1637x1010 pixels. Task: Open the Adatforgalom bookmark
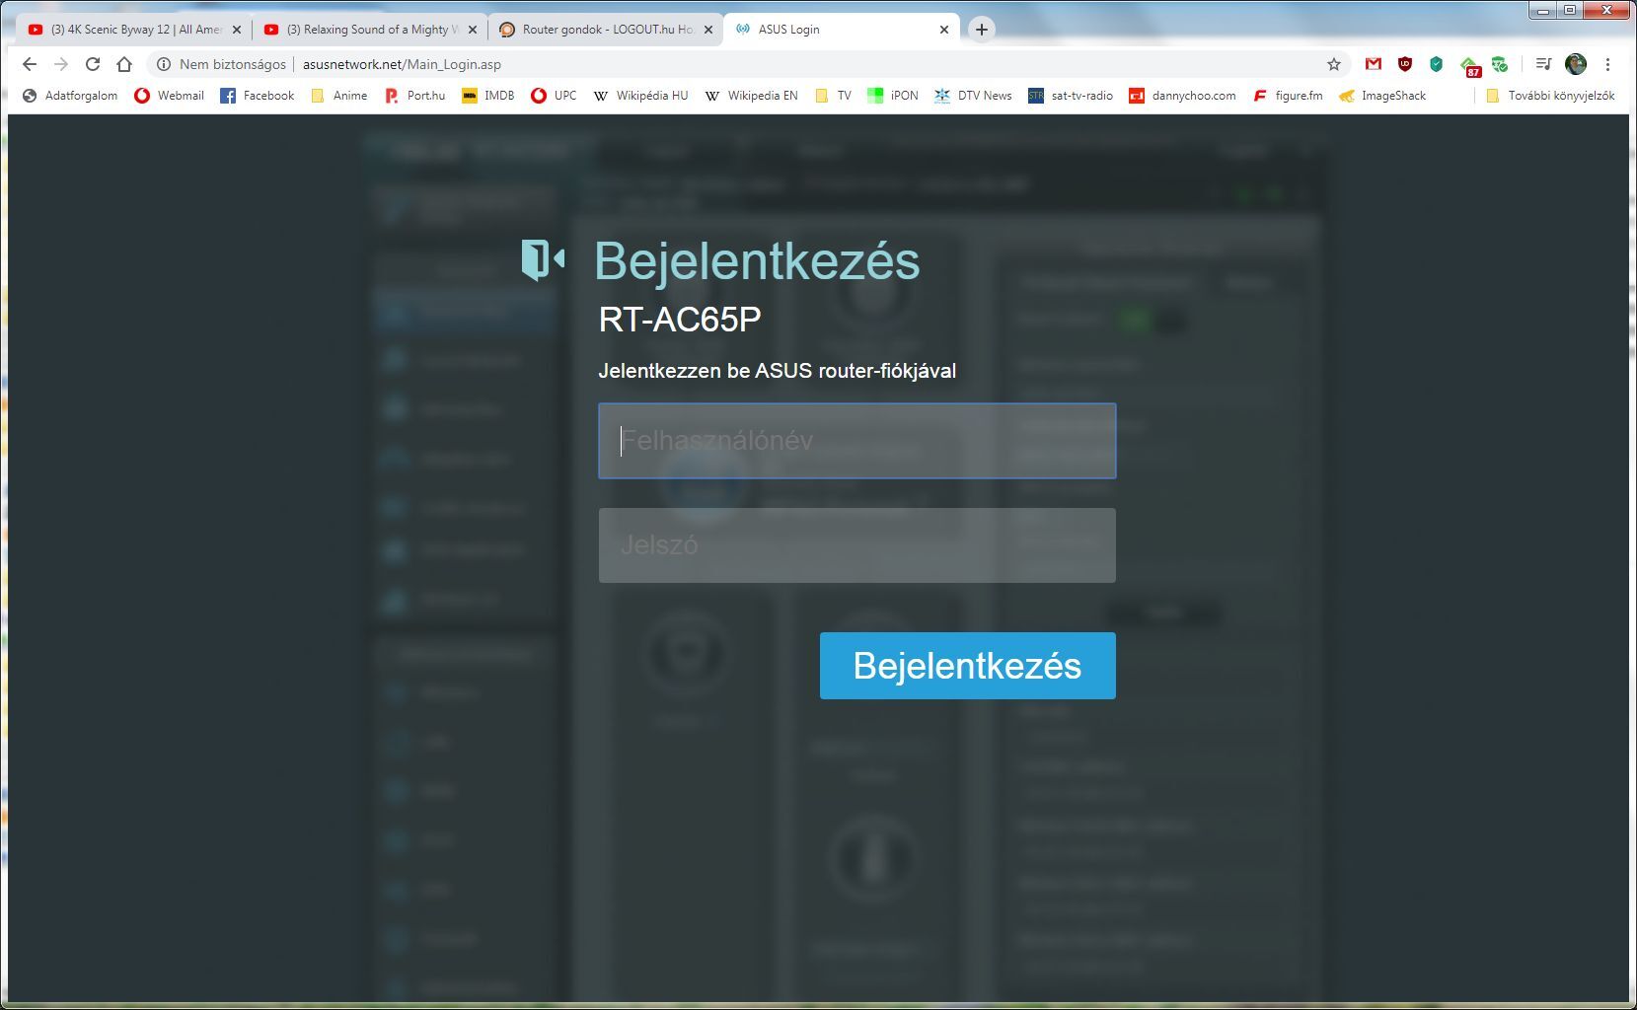70,96
